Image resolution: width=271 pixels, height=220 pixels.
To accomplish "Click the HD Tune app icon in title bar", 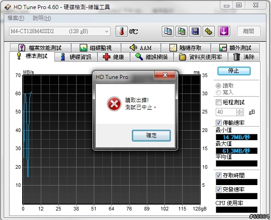I will point(8,7).
